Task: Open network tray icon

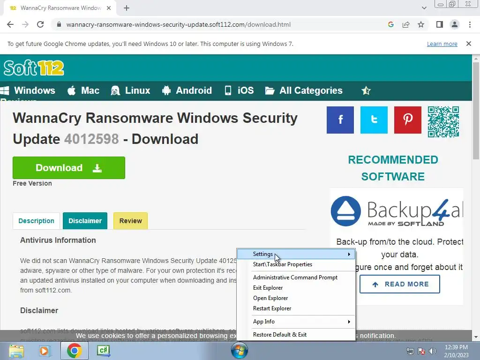Action: click(x=410, y=352)
